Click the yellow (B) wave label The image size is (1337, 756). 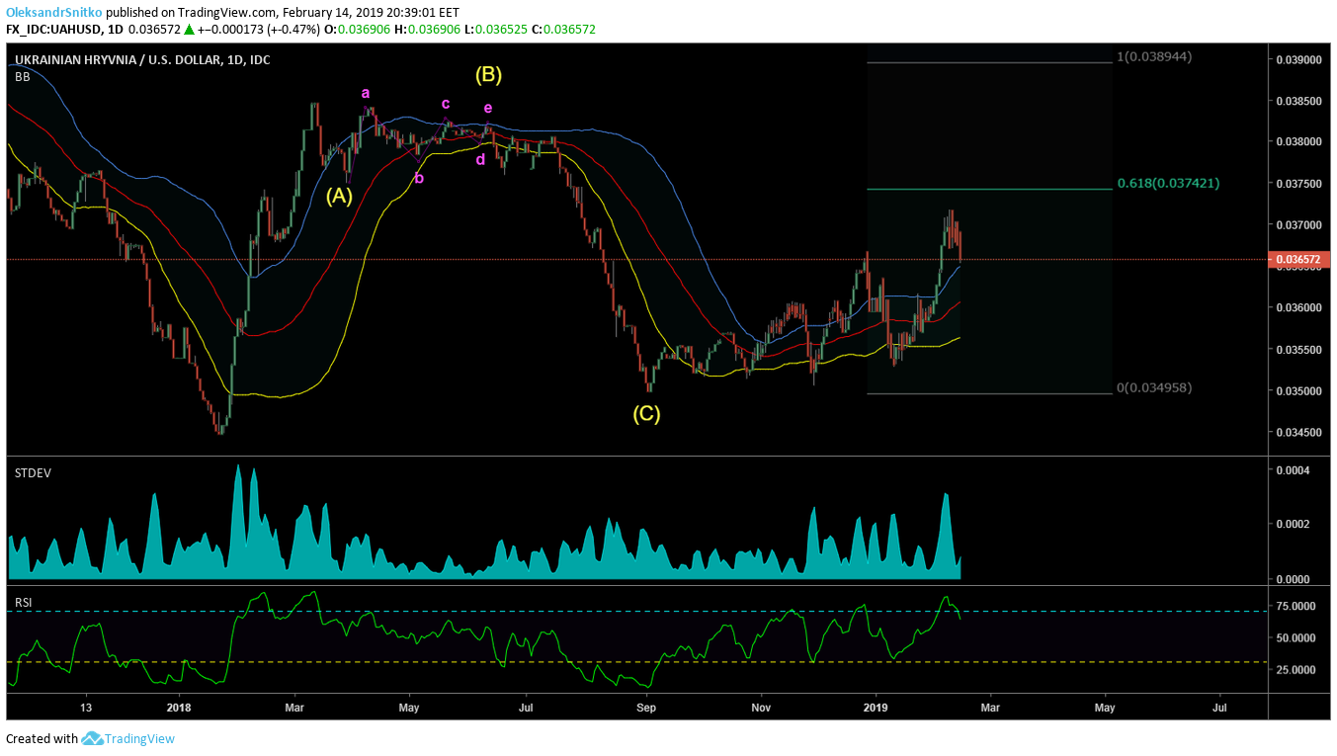[x=488, y=73]
